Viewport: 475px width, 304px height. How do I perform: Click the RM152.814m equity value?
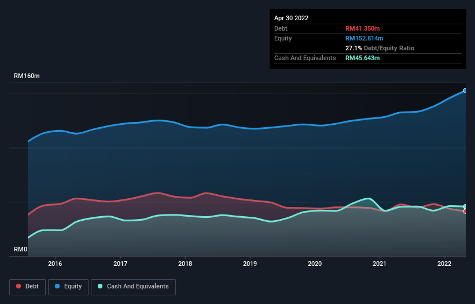point(364,38)
